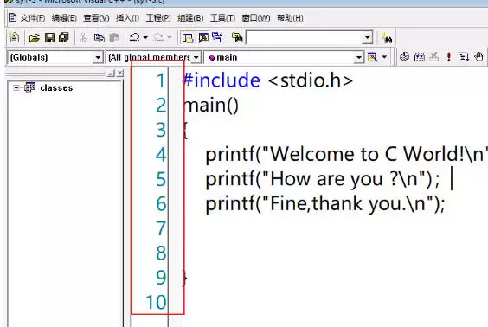Click the Open file folder icon
The height and width of the screenshot is (327, 488).
click(35, 38)
